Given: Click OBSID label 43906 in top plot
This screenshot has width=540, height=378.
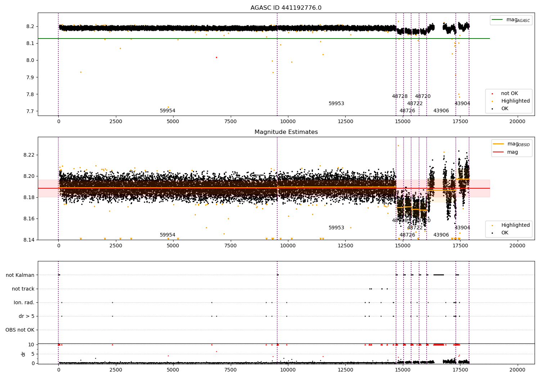Looking at the screenshot, I should tap(441, 111).
